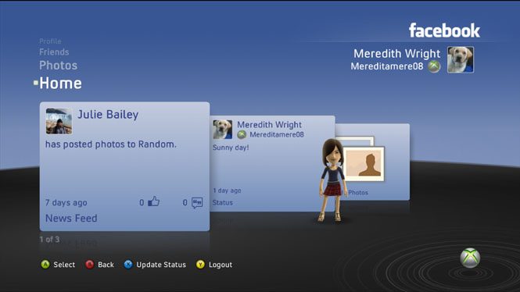Click the silhouette photo placeholder icon
The height and width of the screenshot is (292, 520).
[364, 163]
